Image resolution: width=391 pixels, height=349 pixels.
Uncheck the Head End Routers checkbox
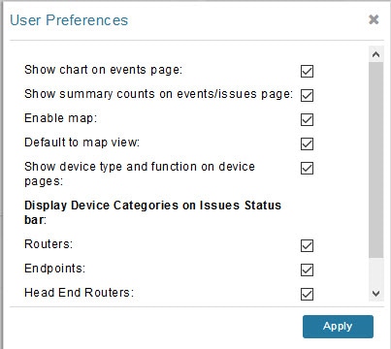[307, 294]
